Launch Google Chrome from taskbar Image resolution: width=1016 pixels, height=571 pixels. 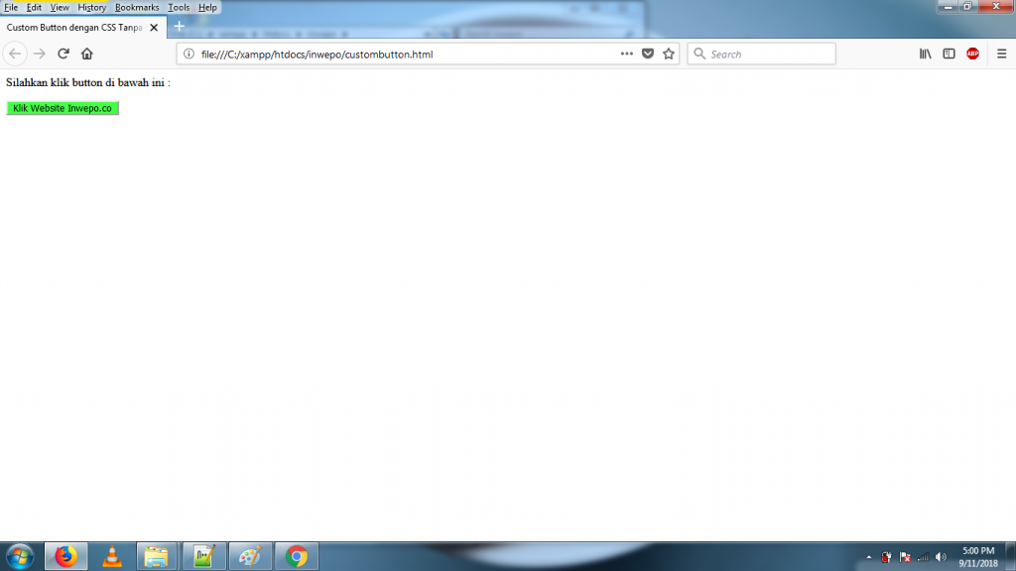click(x=297, y=556)
